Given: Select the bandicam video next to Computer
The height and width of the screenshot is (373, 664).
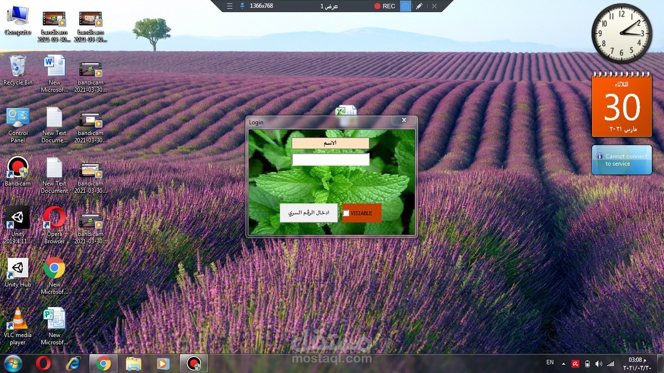Looking at the screenshot, I should [x=54, y=27].
